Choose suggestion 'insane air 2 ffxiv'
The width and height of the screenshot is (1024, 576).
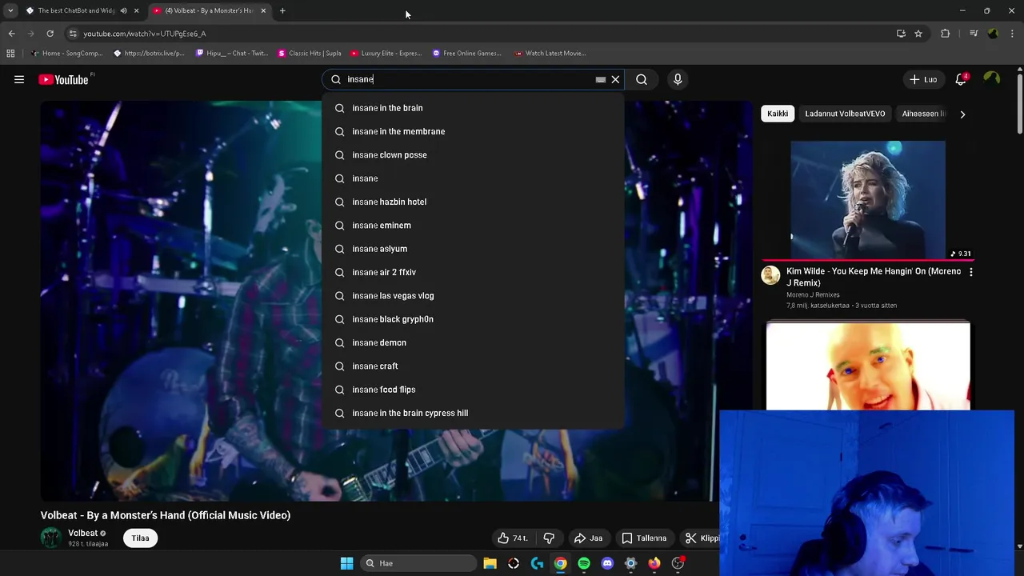tap(472, 272)
